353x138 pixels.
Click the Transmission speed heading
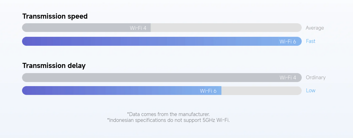(55, 16)
